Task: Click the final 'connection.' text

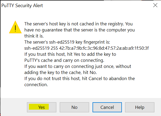Action: pos(36,85)
